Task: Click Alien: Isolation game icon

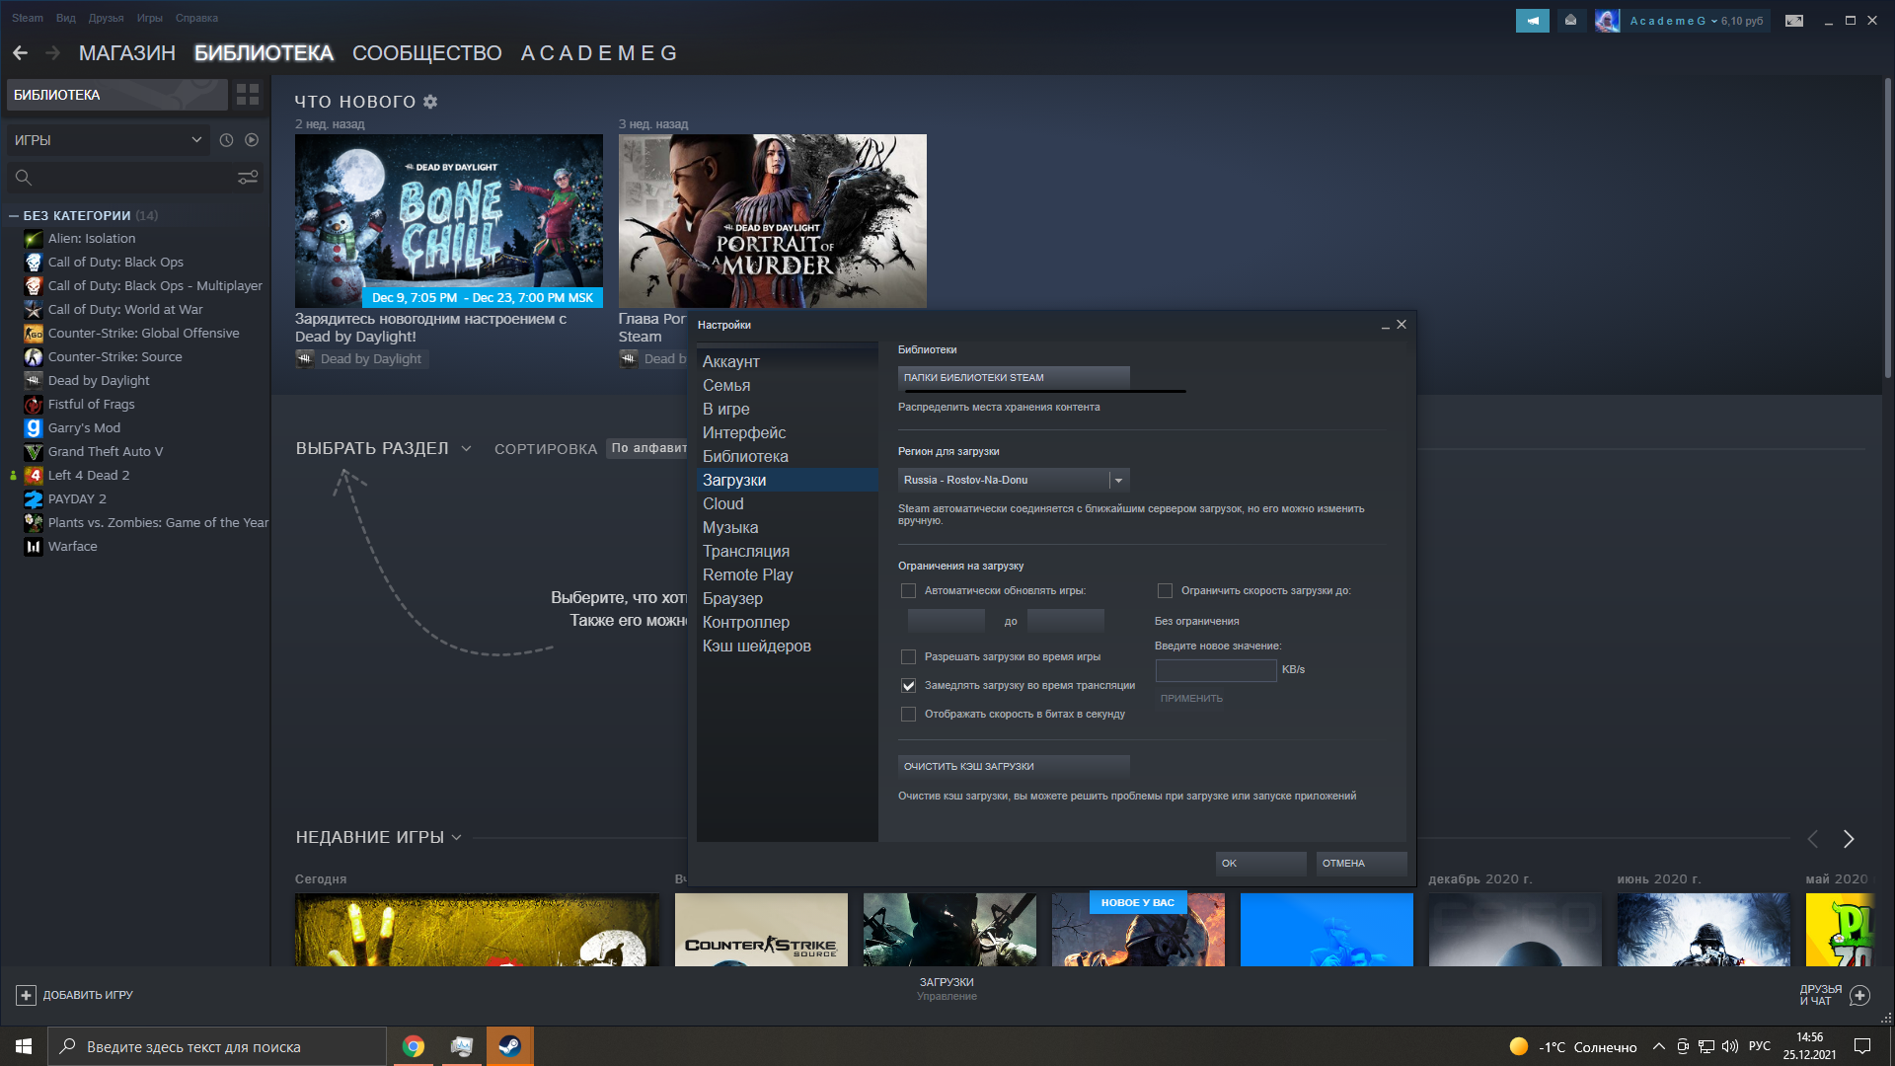Action: (x=34, y=239)
